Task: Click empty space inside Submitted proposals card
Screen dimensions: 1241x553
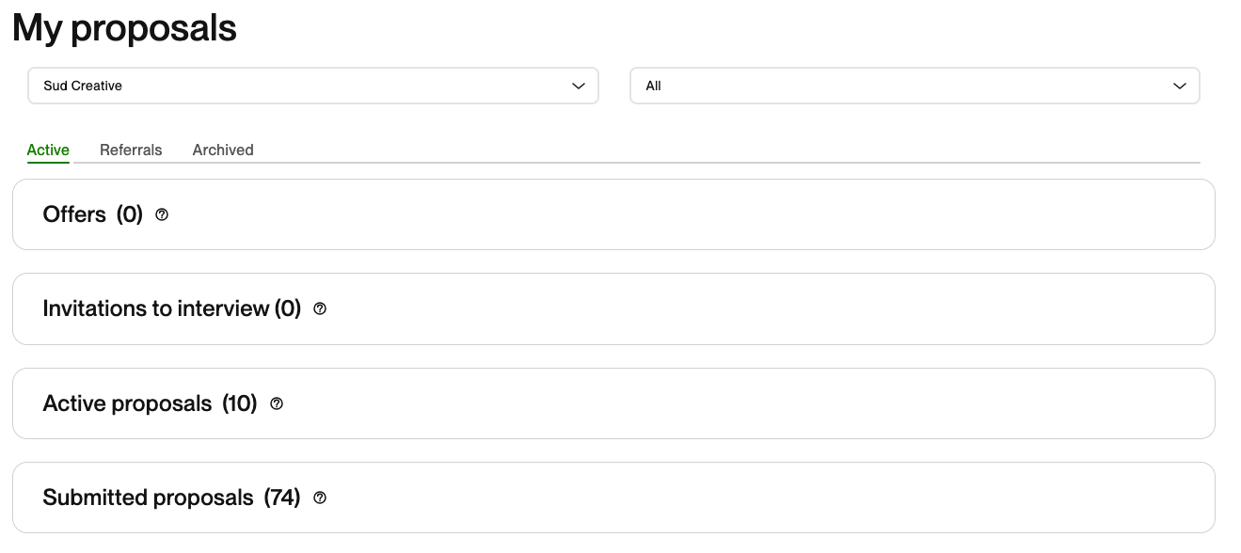Action: tap(753, 498)
